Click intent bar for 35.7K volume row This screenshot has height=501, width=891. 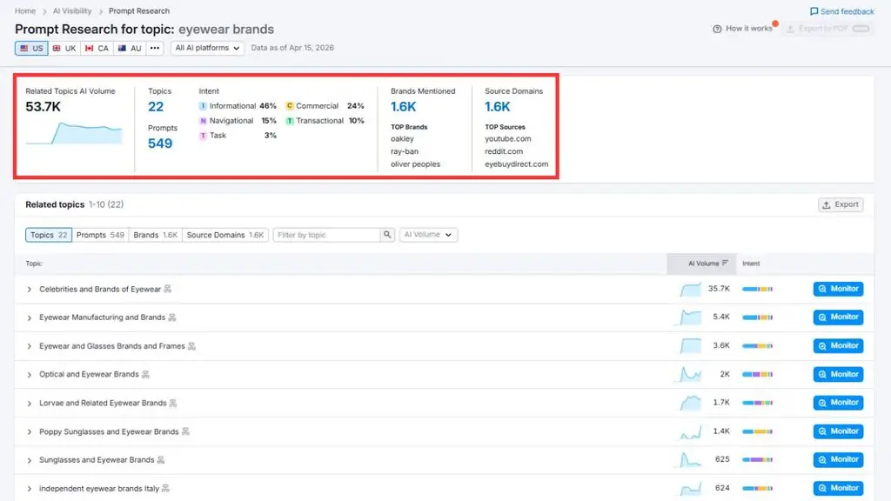coord(758,289)
